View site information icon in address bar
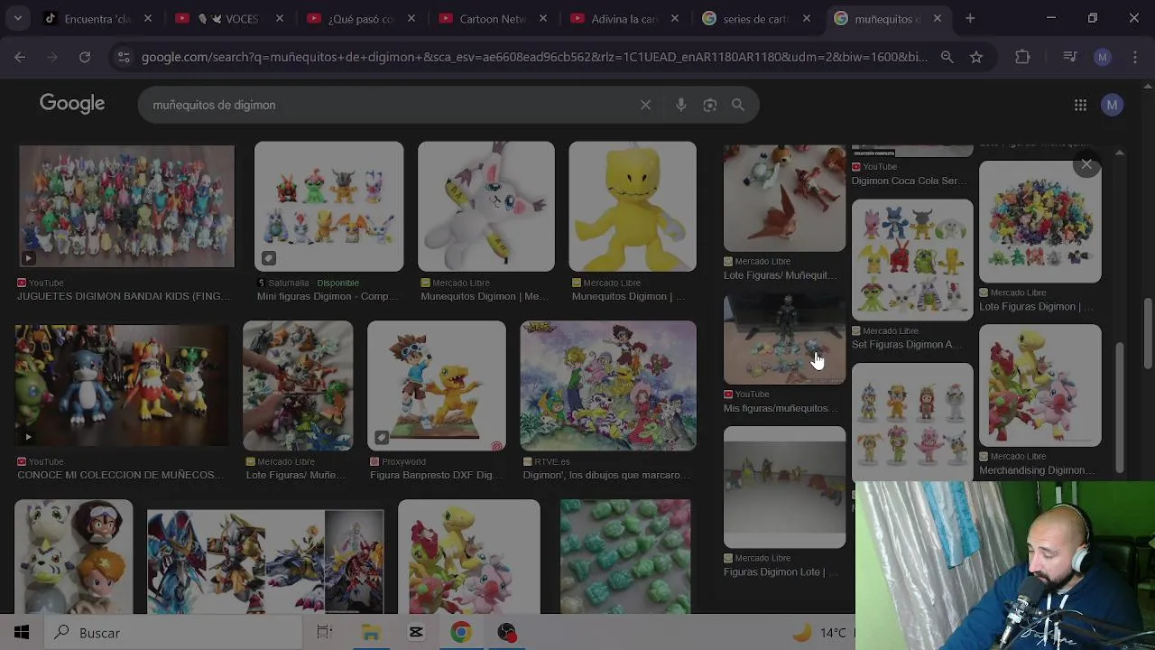 124,57
